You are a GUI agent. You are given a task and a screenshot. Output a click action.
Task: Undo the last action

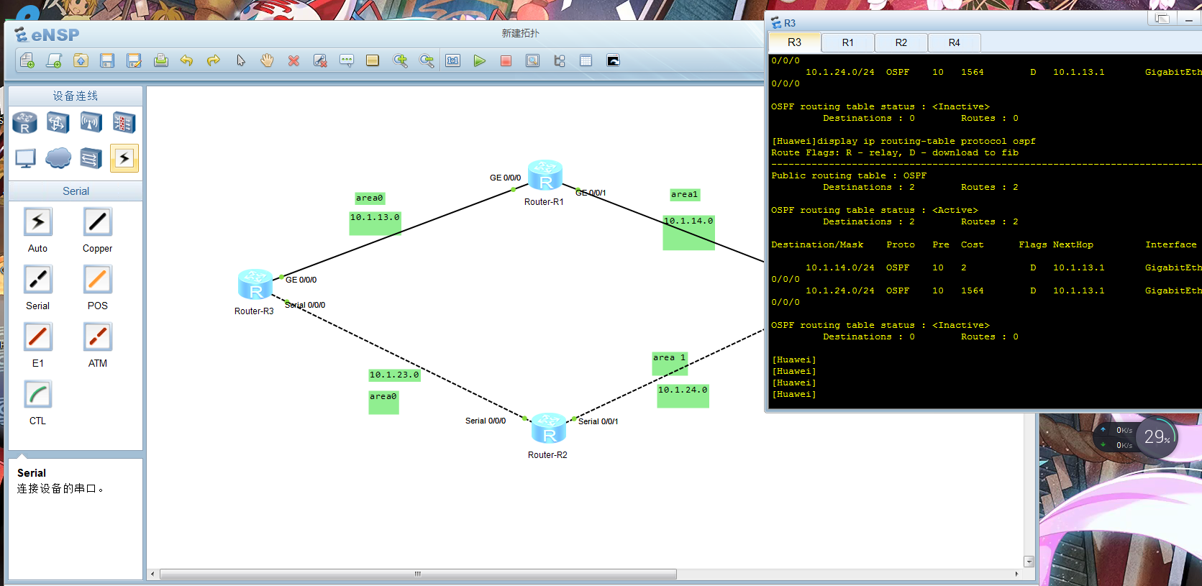187,60
